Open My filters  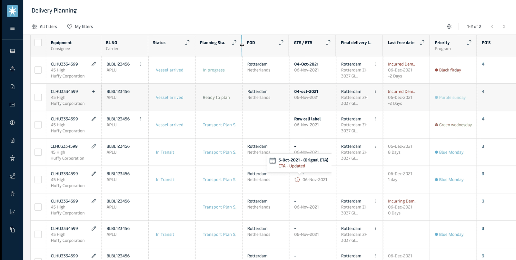(80, 26)
